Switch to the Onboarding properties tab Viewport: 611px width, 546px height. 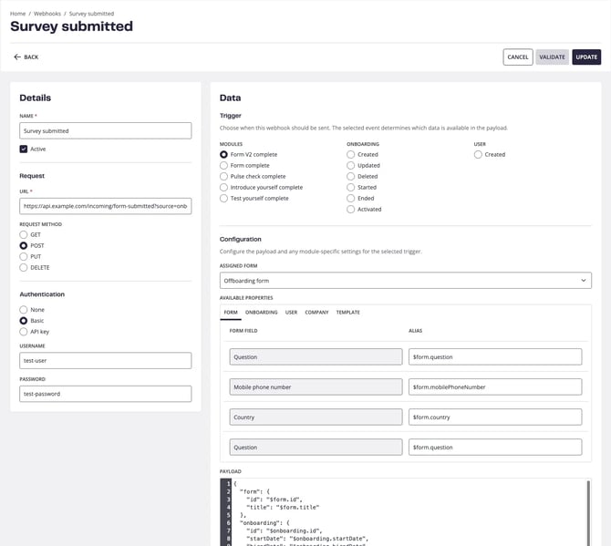261,313
